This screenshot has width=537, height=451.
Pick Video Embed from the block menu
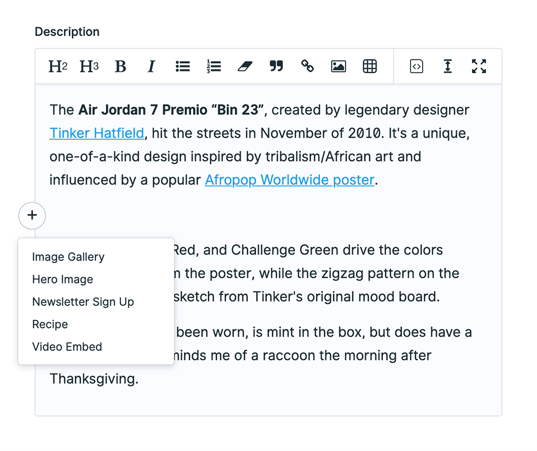67,347
